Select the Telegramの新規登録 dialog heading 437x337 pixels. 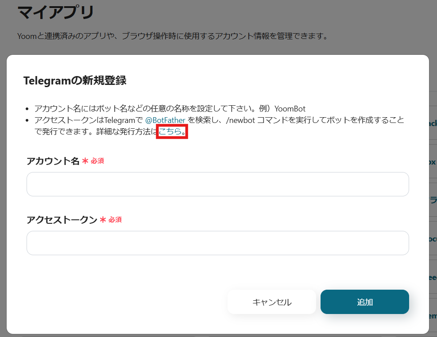coord(75,80)
